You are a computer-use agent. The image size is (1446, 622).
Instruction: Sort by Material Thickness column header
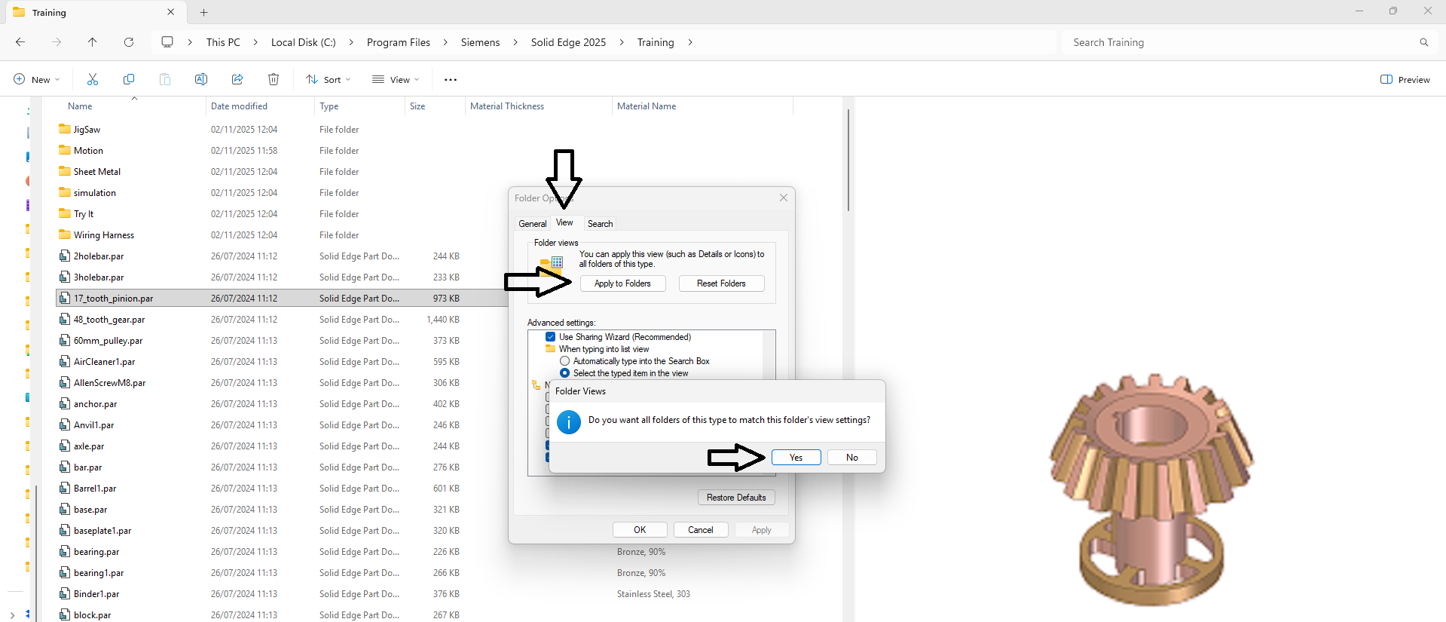[507, 106]
